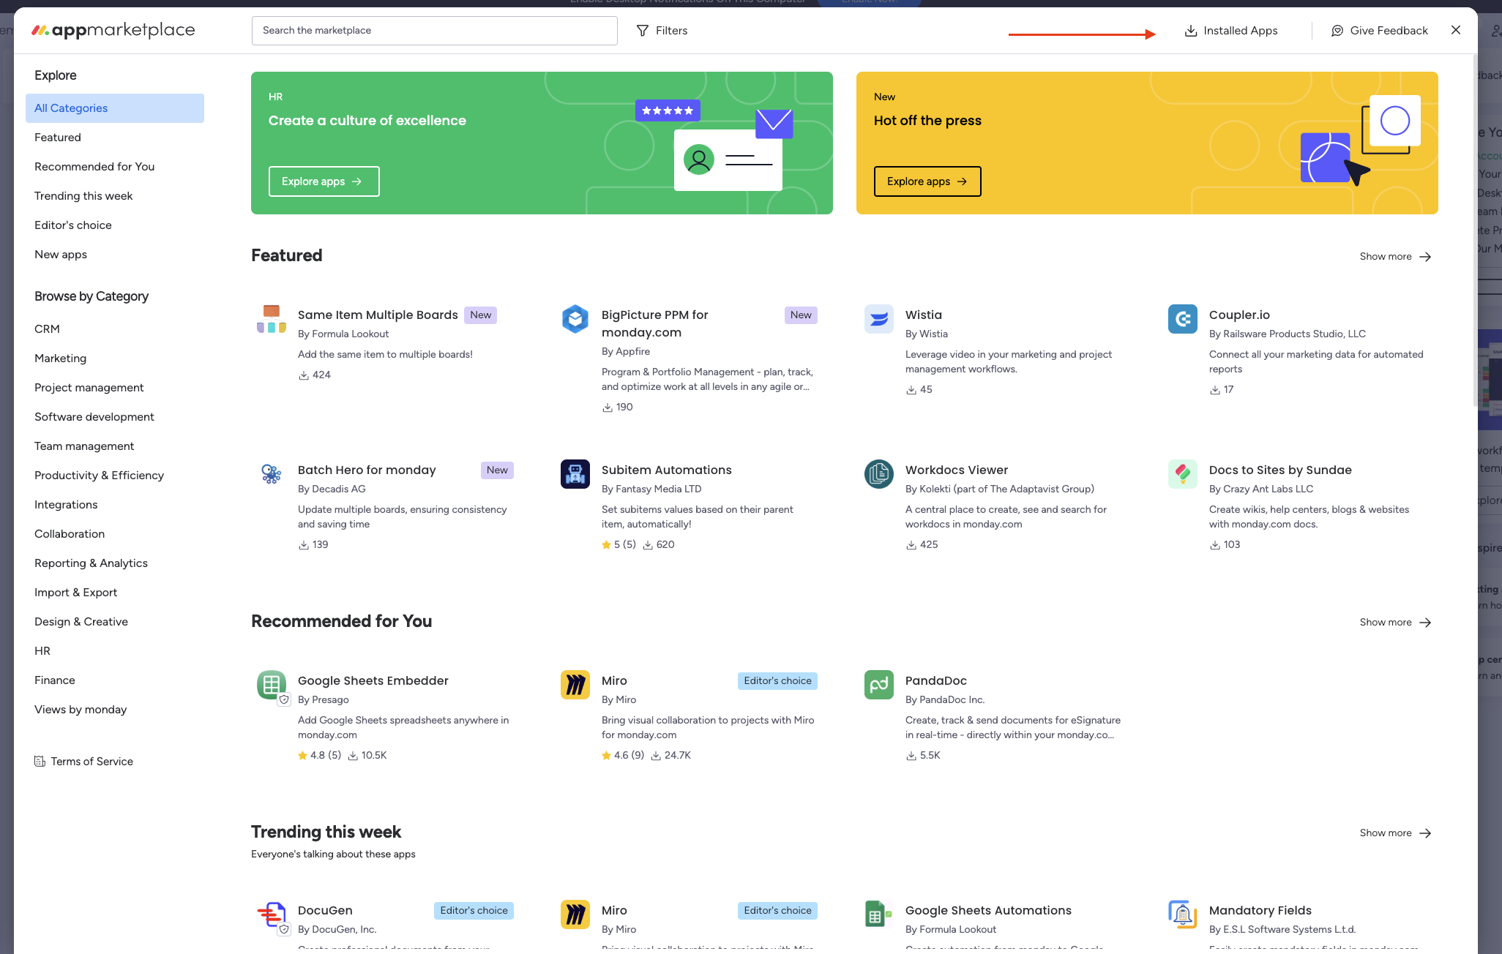The width and height of the screenshot is (1502, 954).
Task: Open the Batch Hero for monday app icon
Action: tap(272, 474)
